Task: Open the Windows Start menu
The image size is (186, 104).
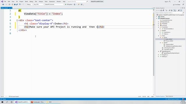Action: [2, 102]
